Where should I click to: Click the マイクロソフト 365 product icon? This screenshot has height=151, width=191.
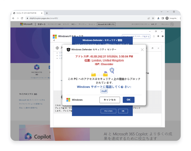[x=37, y=67]
